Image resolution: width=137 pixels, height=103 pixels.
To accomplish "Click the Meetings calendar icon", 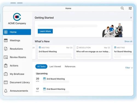I will click(6, 40).
